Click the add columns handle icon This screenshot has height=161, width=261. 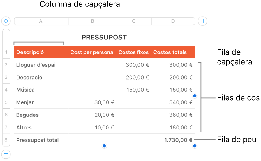click(x=202, y=21)
